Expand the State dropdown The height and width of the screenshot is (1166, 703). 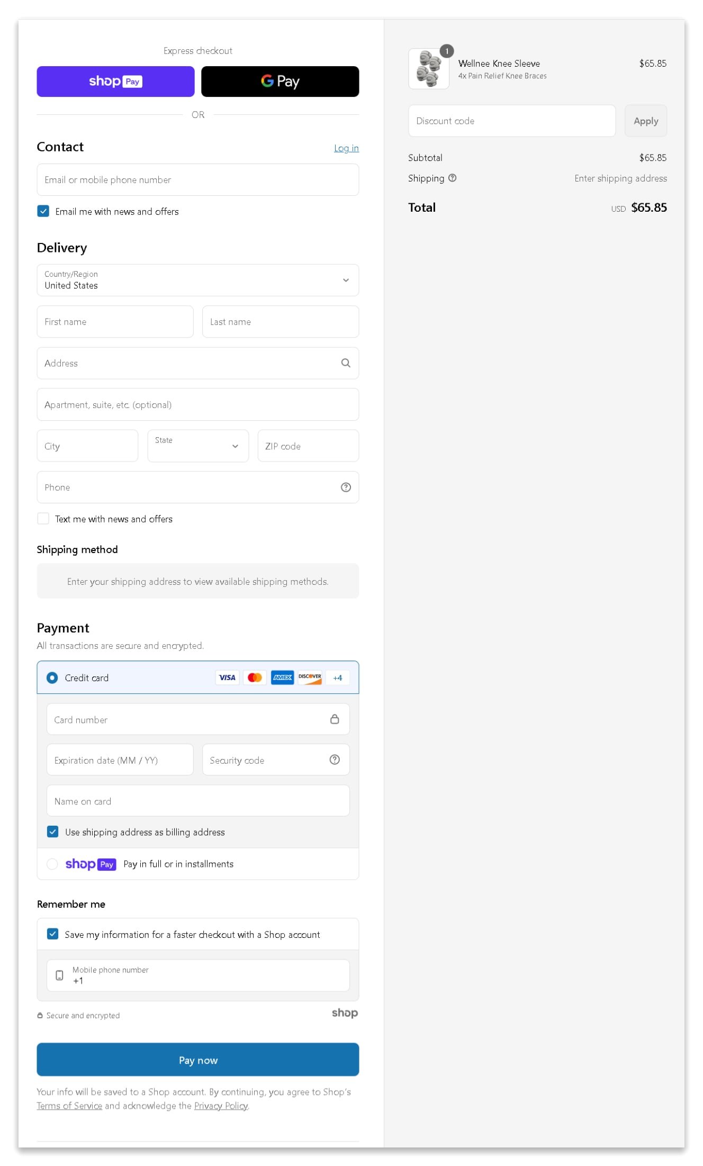(197, 446)
